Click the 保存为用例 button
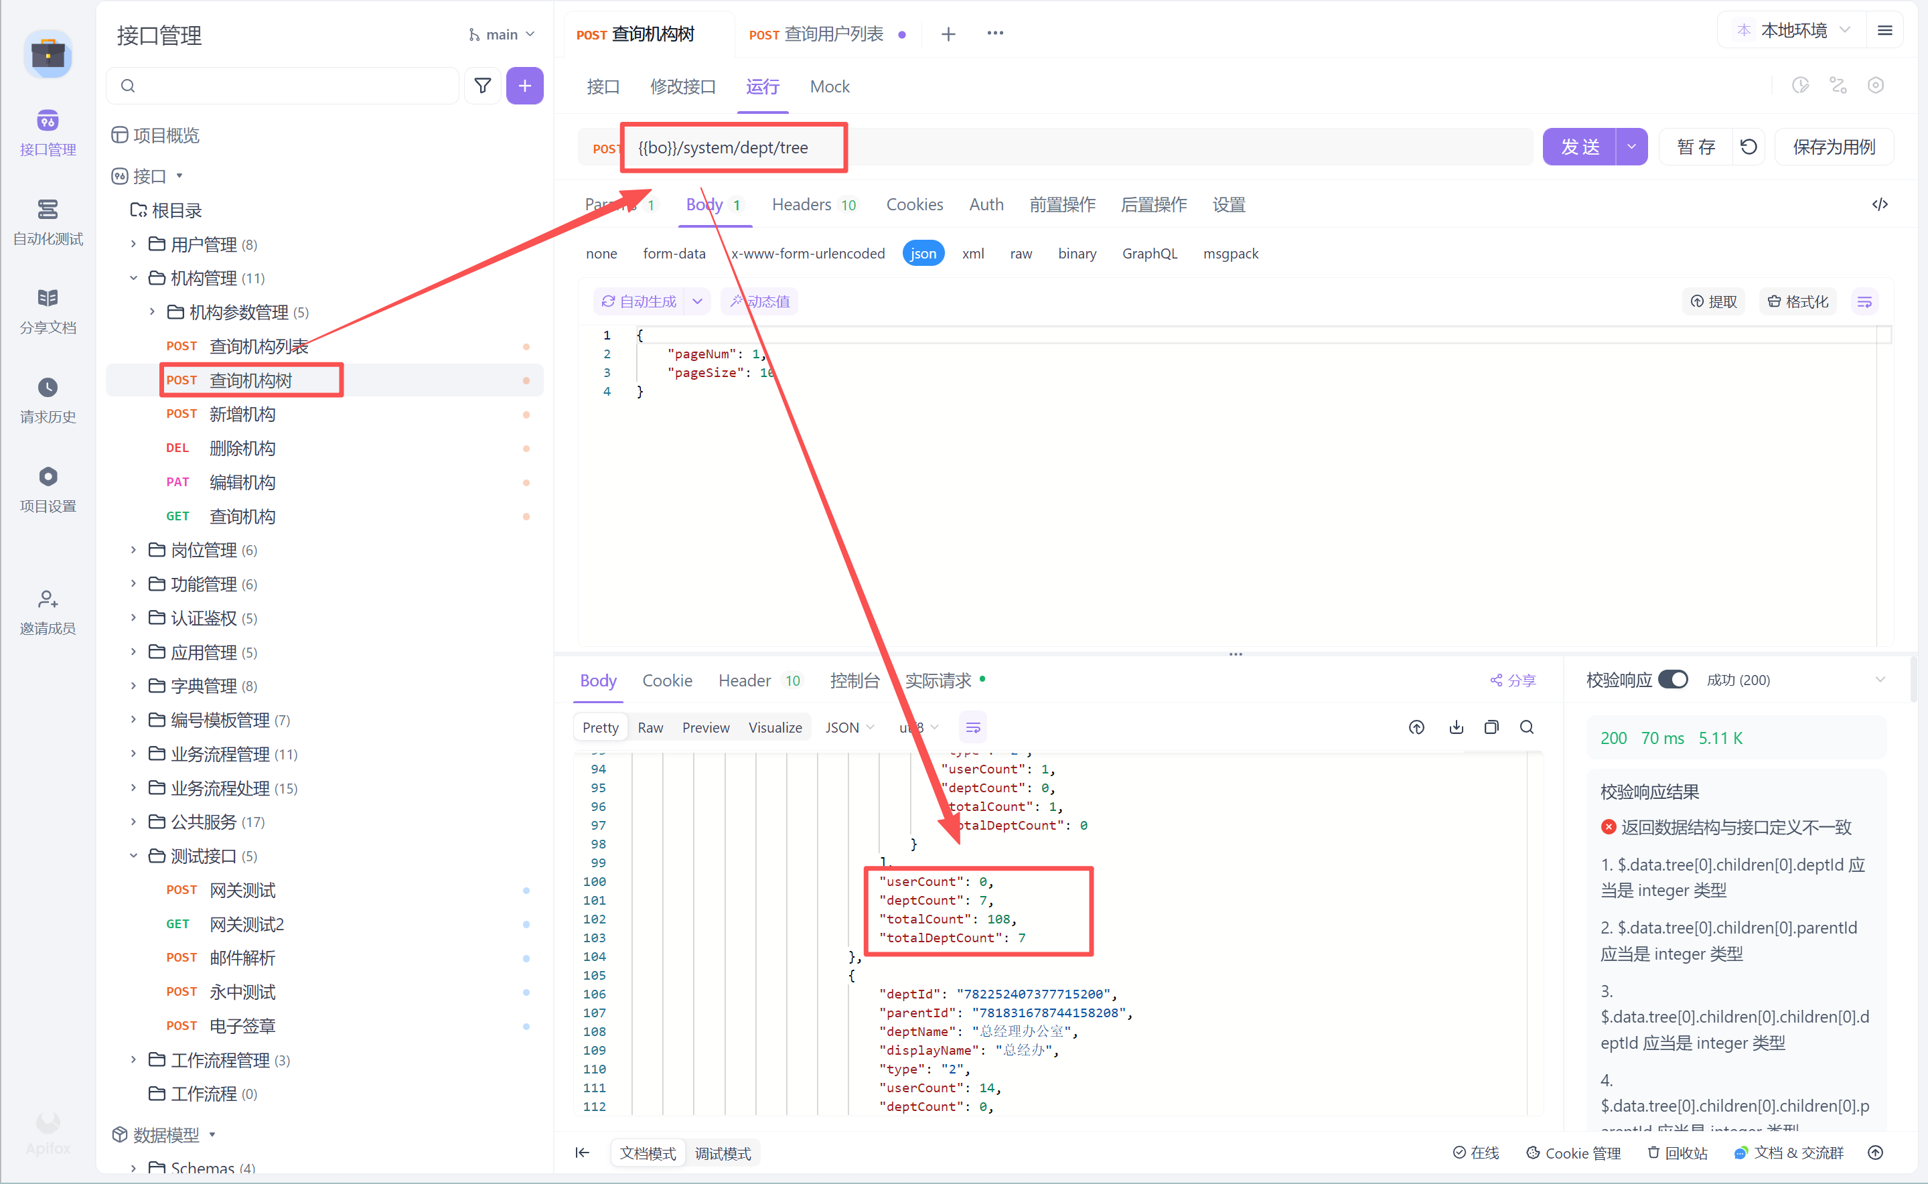 (1834, 147)
